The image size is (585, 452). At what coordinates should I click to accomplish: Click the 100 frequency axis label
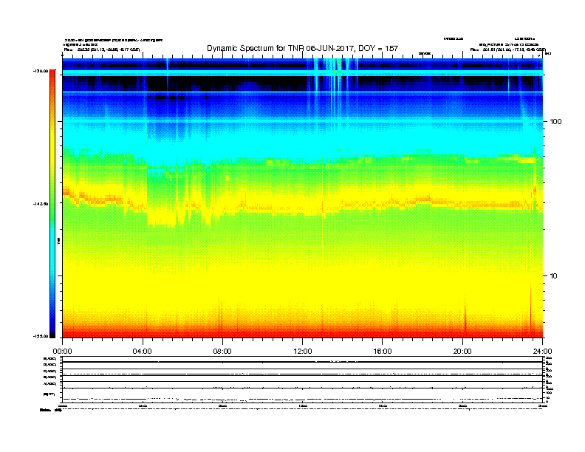point(555,122)
